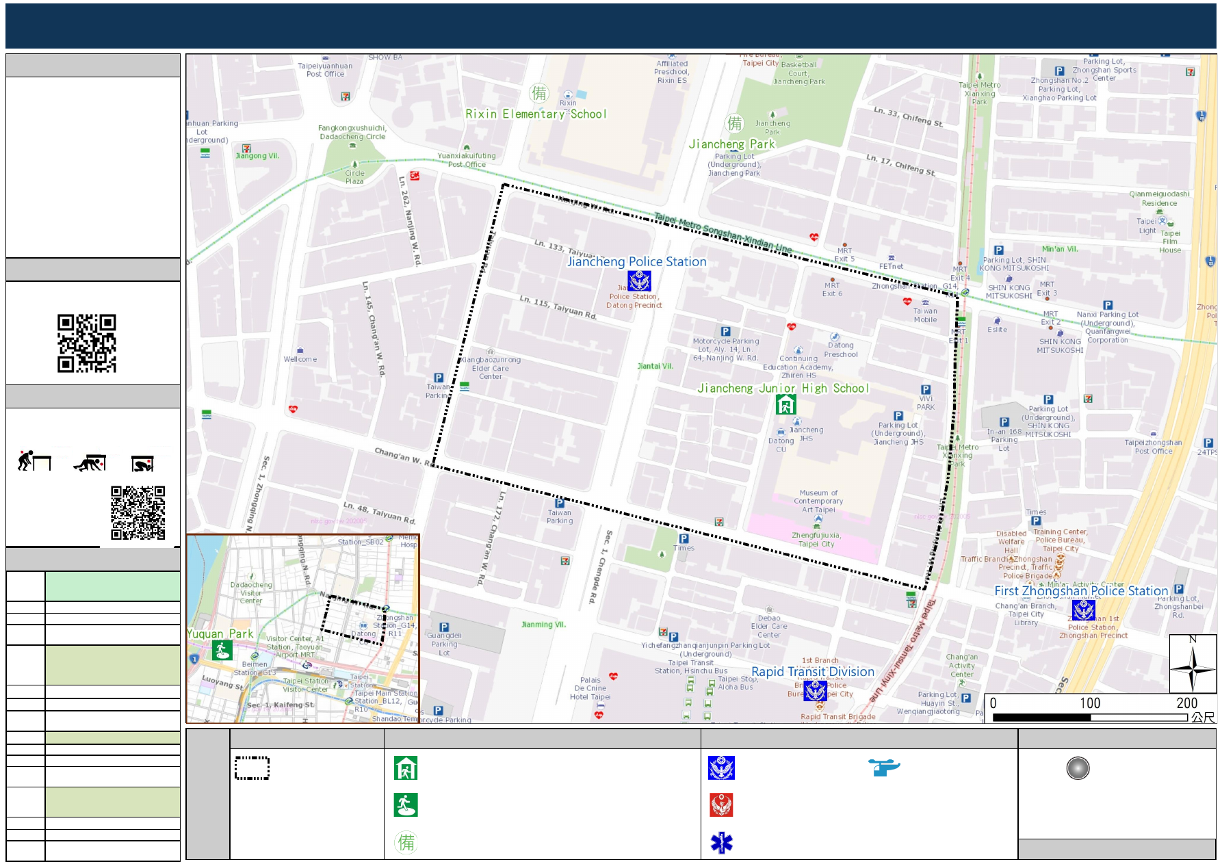Screen dimensions: 1222x864
Task: Click the Jiancheng Junior High School label
Action: (783, 388)
